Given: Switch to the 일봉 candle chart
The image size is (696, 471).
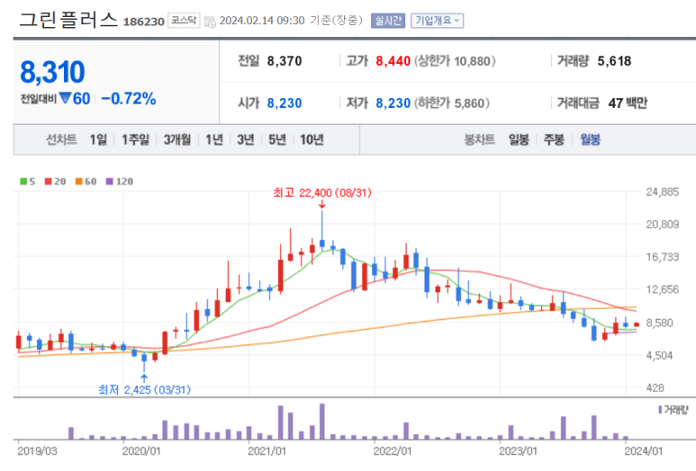Looking at the screenshot, I should [x=519, y=139].
